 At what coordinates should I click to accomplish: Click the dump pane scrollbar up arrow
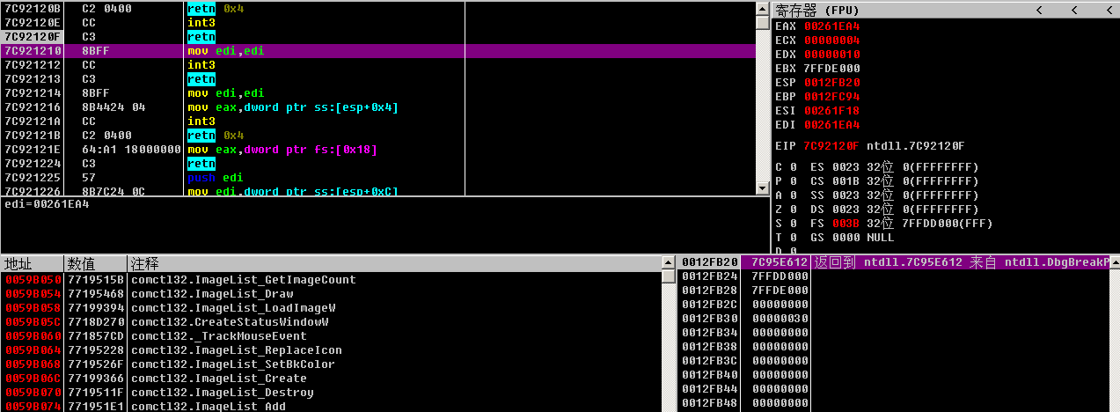(668, 263)
